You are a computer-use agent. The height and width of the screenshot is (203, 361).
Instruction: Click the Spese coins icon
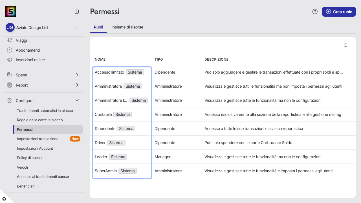[10, 75]
